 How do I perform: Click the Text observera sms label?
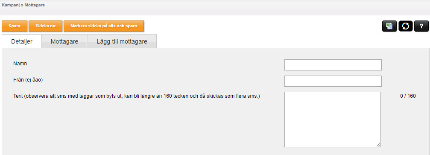click(136, 97)
